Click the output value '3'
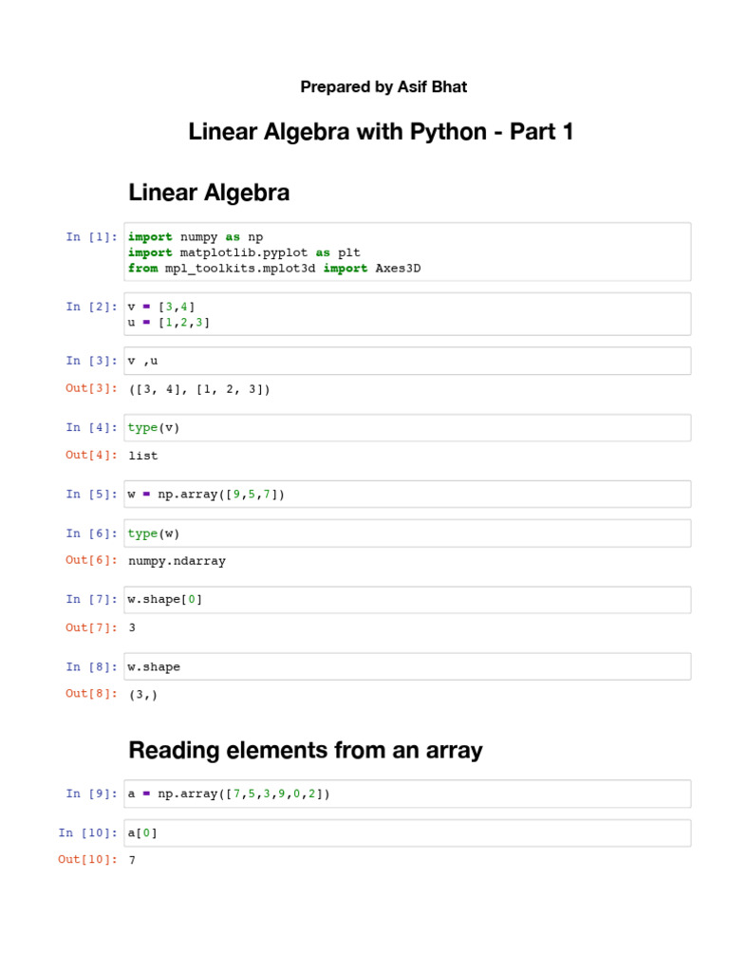Viewport: 729px width, 972px height. pyautogui.click(x=132, y=627)
